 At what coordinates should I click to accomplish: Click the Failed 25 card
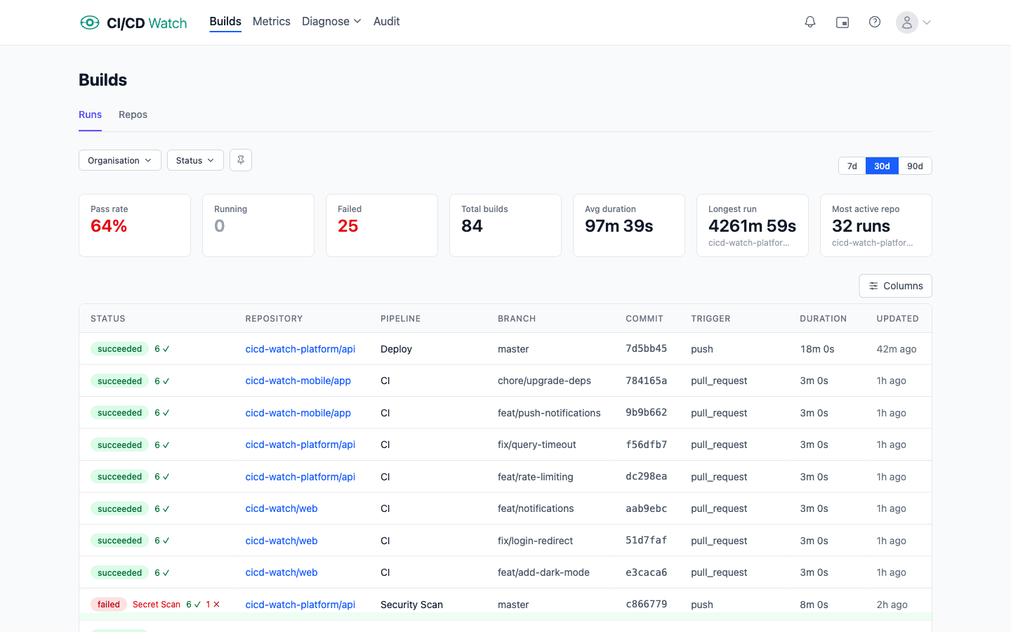coord(382,225)
